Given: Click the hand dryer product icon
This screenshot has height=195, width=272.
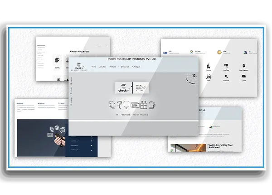Looking at the screenshot, I should click(x=112, y=105).
